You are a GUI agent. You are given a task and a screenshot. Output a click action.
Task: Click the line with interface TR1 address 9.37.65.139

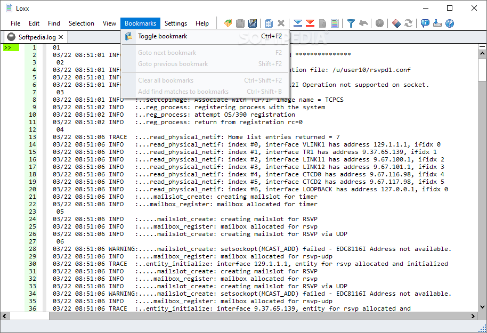(x=245, y=152)
